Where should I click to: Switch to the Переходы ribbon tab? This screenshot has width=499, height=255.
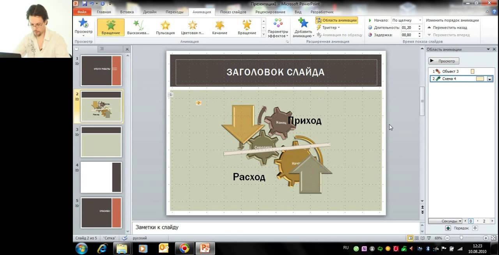(174, 12)
